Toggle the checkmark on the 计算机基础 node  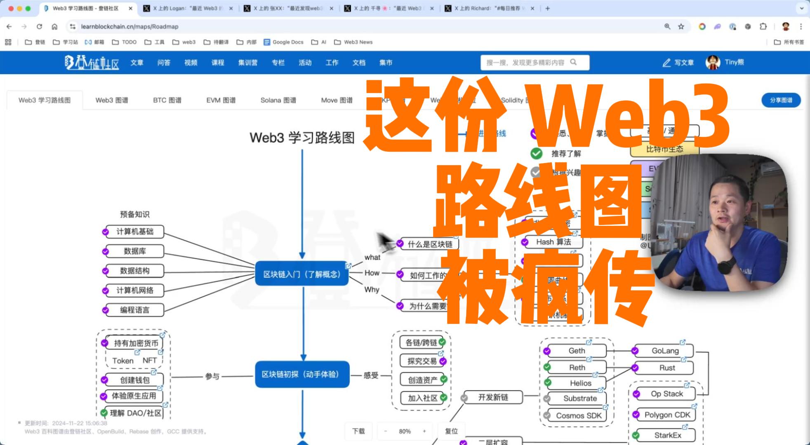(106, 232)
